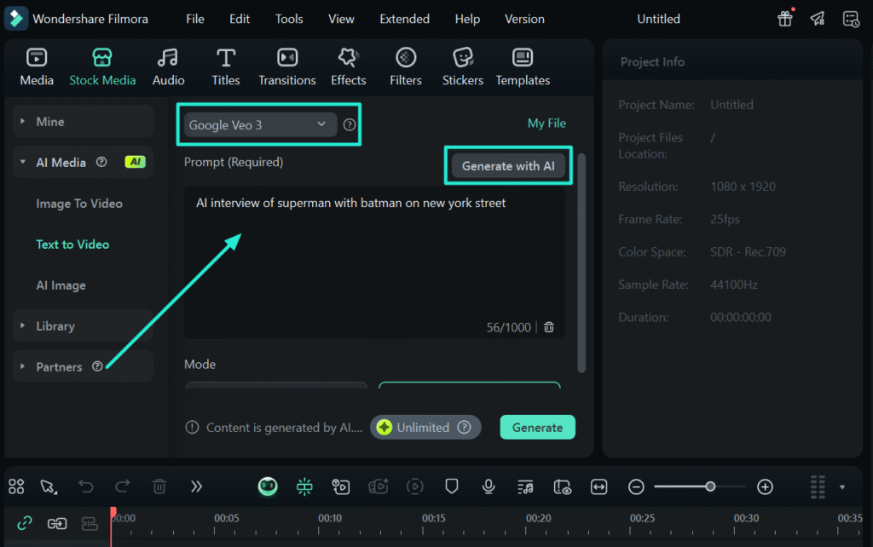Click the voiceover microphone icon
Viewport: 873px width, 547px height.
pyautogui.click(x=489, y=487)
